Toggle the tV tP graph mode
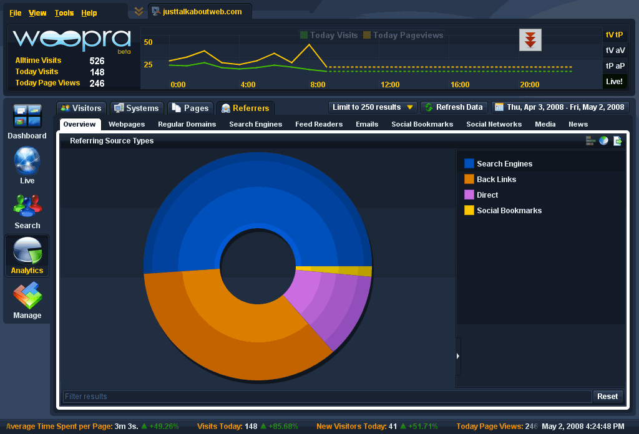Screen dimensions: 639x434 click(x=615, y=35)
